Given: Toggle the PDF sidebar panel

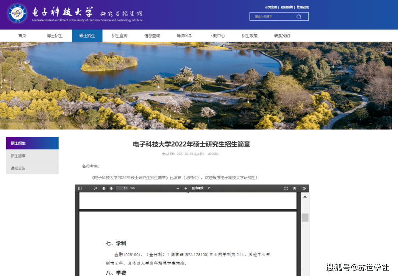Looking at the screenshot, I should click(80, 188).
